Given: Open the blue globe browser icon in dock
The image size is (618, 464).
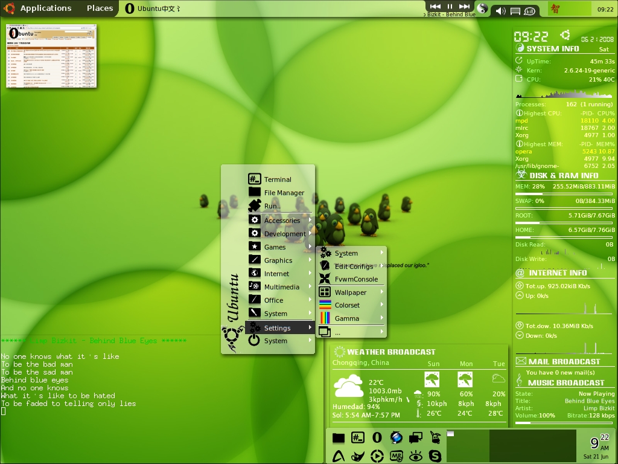Looking at the screenshot, I should point(396,437).
